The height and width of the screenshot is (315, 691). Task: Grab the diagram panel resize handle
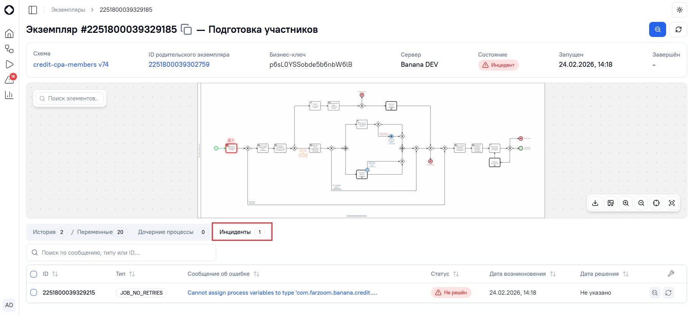click(x=356, y=216)
